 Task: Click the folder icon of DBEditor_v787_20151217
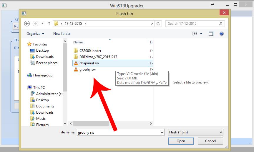coord(76,57)
